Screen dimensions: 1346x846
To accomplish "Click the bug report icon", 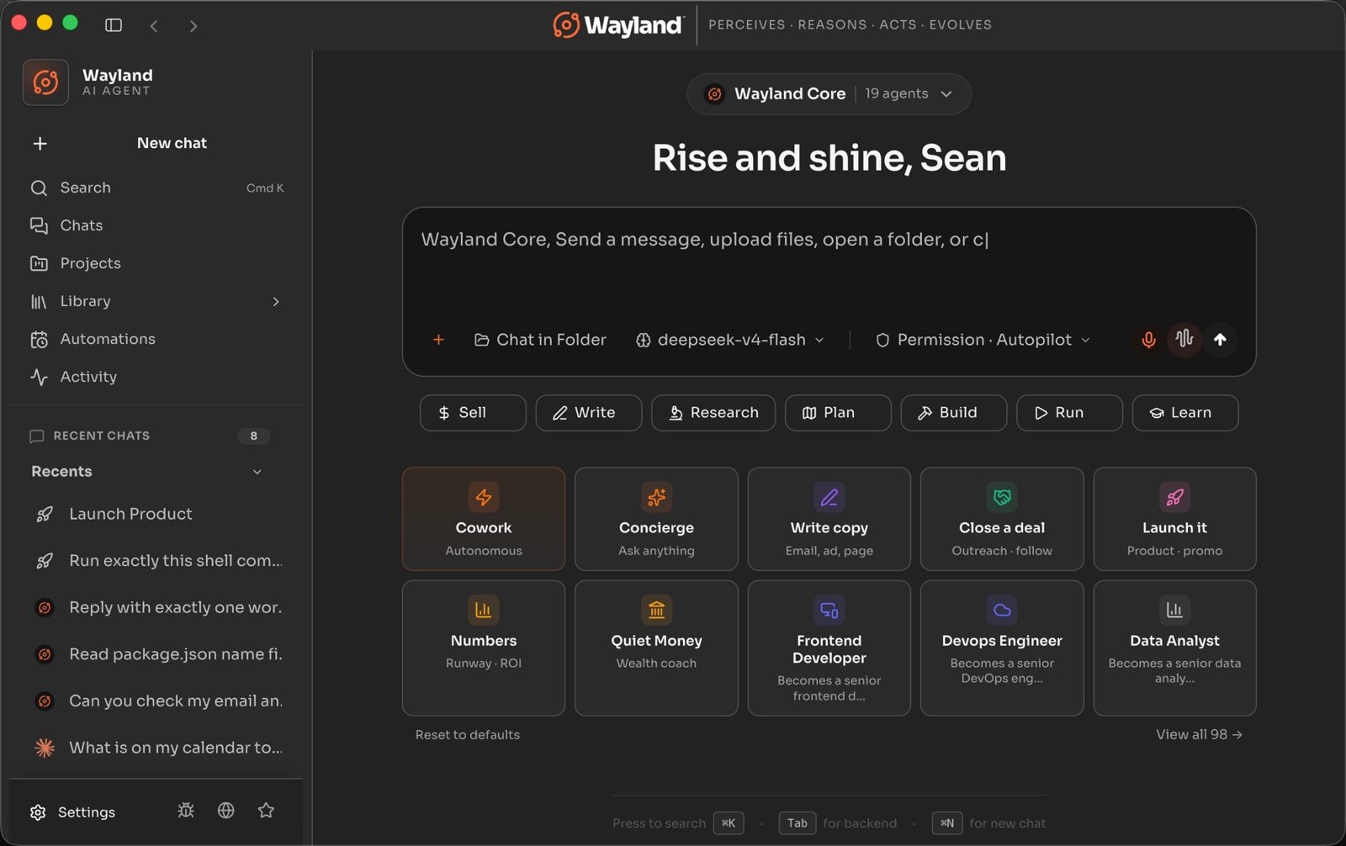I will [186, 811].
